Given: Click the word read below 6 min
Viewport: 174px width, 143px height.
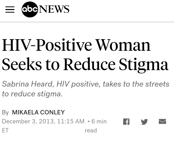Looking at the screenshot, I should pyautogui.click(x=91, y=130).
